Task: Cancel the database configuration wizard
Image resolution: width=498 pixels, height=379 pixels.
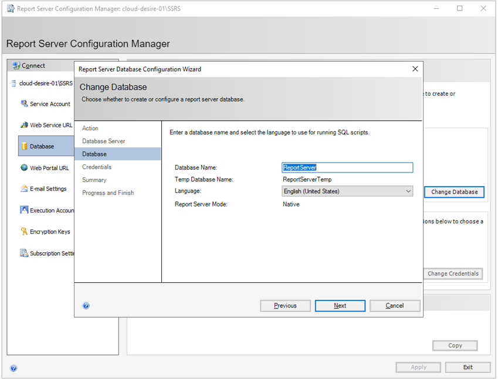Action: point(394,305)
